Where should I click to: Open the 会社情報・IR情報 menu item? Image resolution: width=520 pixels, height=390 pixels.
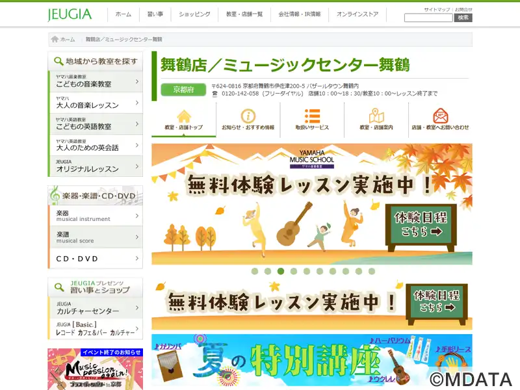pos(300,14)
